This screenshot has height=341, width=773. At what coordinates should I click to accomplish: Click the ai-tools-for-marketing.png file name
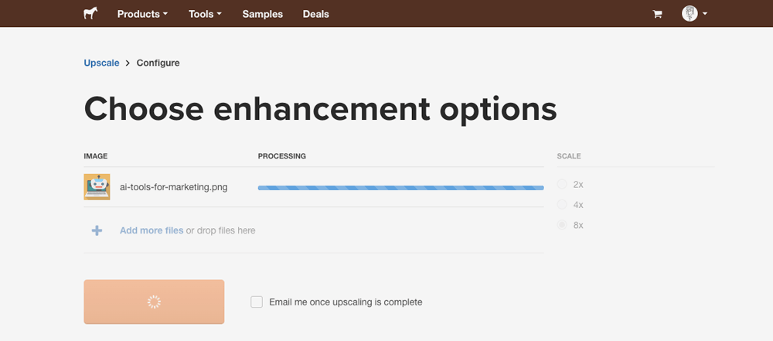(173, 187)
